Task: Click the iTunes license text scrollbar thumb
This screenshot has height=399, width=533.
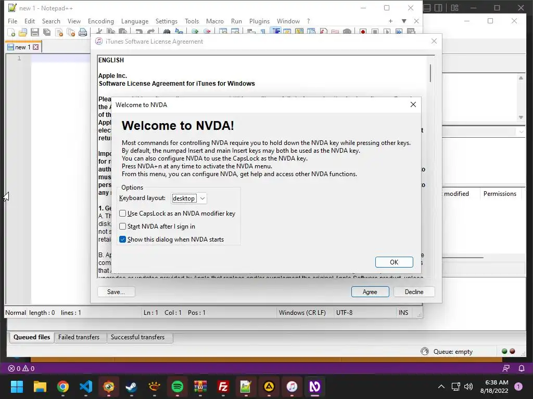Action: pyautogui.click(x=430, y=73)
